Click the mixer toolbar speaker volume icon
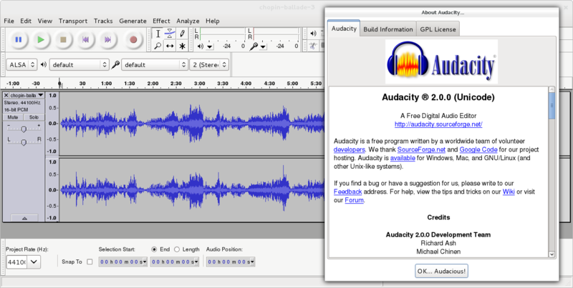This screenshot has width=573, height=288. (x=313, y=34)
